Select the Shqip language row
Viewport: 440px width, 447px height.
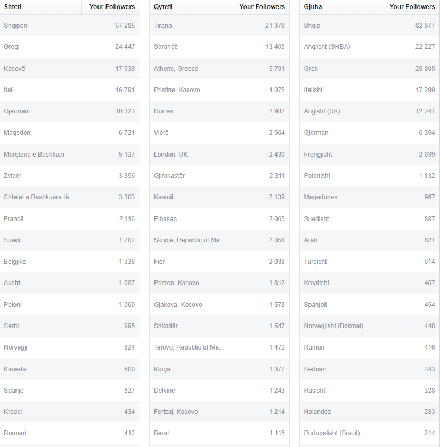click(x=370, y=26)
